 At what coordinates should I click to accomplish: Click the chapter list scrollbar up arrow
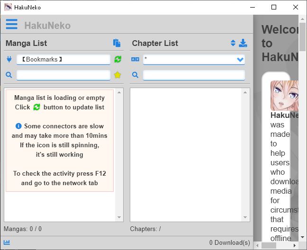[x=245, y=92]
